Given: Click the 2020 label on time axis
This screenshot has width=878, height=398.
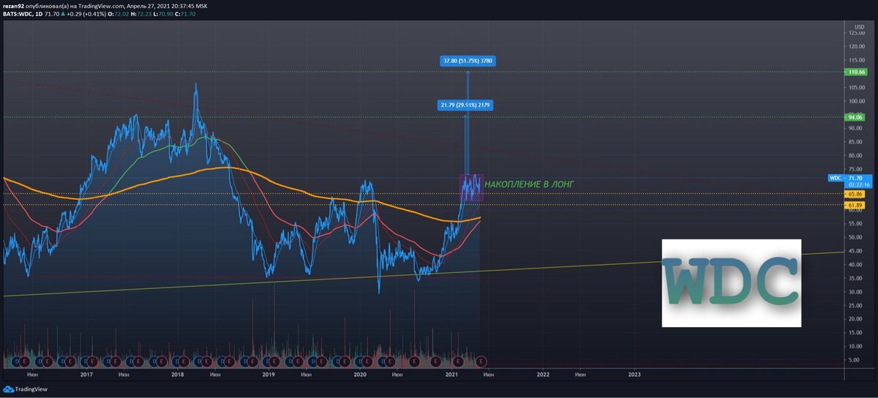Looking at the screenshot, I should [360, 374].
